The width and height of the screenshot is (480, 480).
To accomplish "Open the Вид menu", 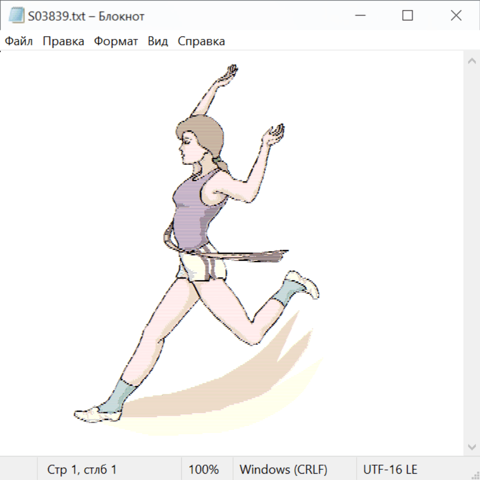I will click(158, 42).
